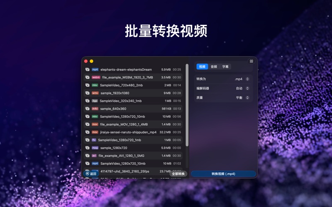Select the jiraiya-sensei-naruto-shippuden_mp4 file name
Viewport: 332px width, 207px height.
[128, 132]
